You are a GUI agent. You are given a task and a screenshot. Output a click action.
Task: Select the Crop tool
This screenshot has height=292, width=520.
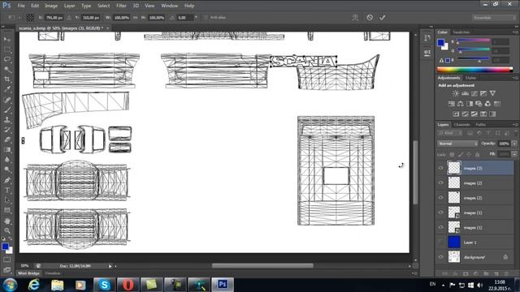click(7, 79)
